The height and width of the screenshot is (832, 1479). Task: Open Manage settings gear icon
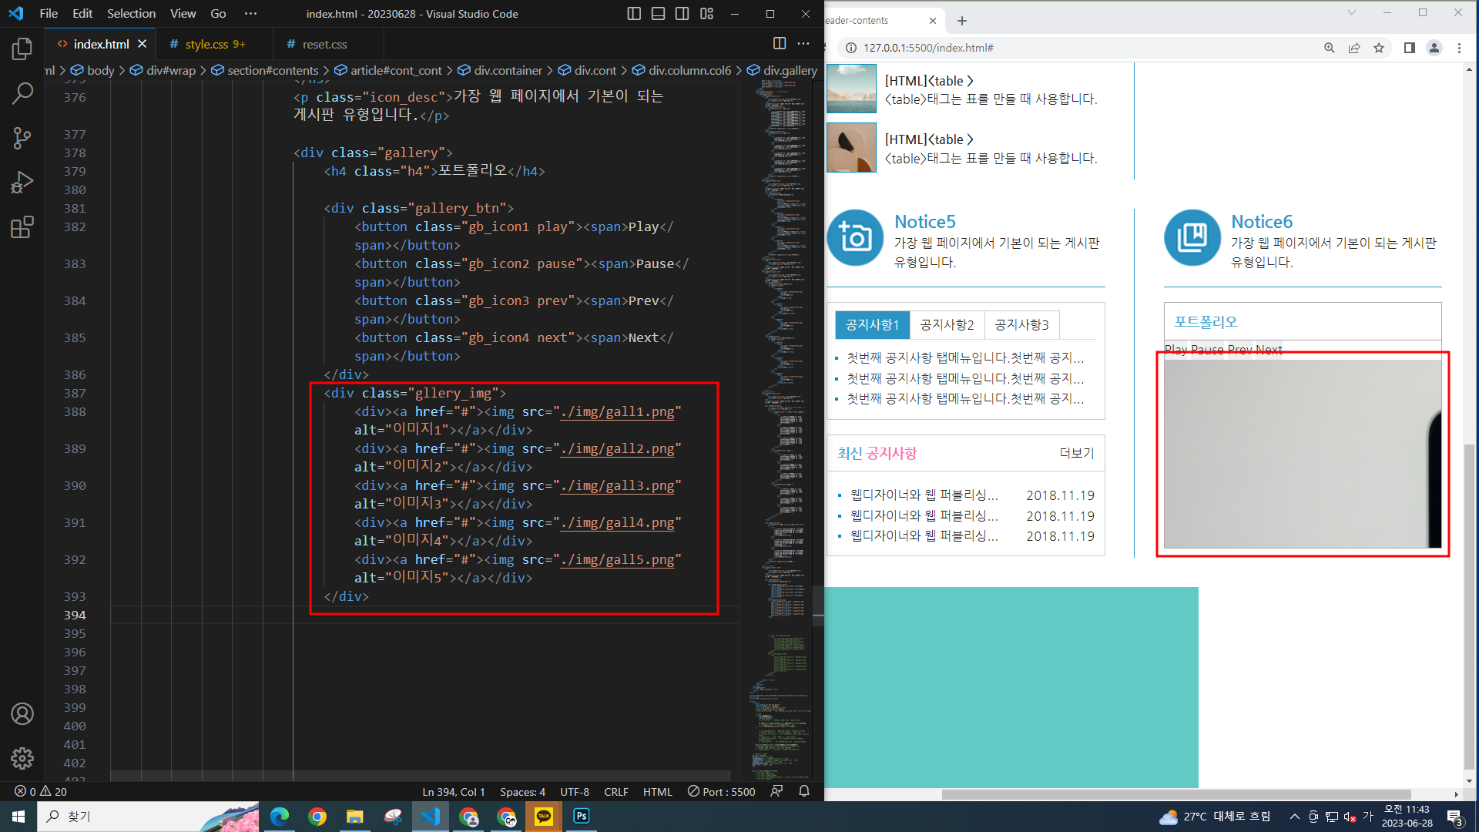pos(22,759)
